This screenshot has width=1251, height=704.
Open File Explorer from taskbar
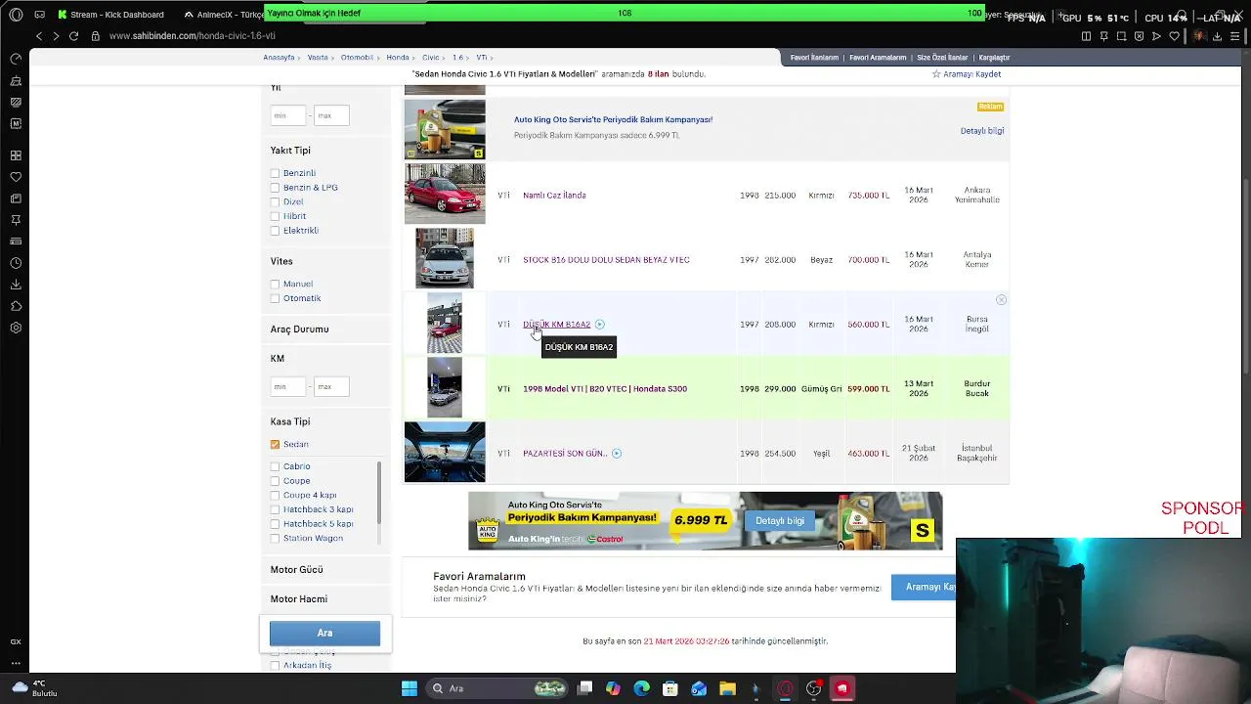click(727, 688)
